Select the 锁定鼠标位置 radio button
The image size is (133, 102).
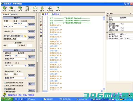tap(5, 89)
